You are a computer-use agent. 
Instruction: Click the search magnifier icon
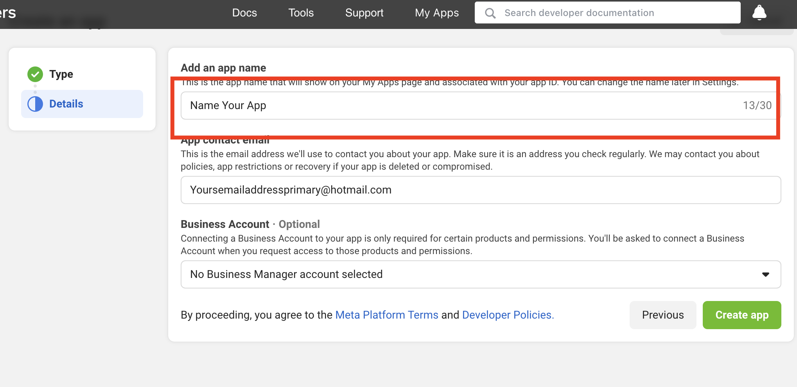tap(490, 13)
